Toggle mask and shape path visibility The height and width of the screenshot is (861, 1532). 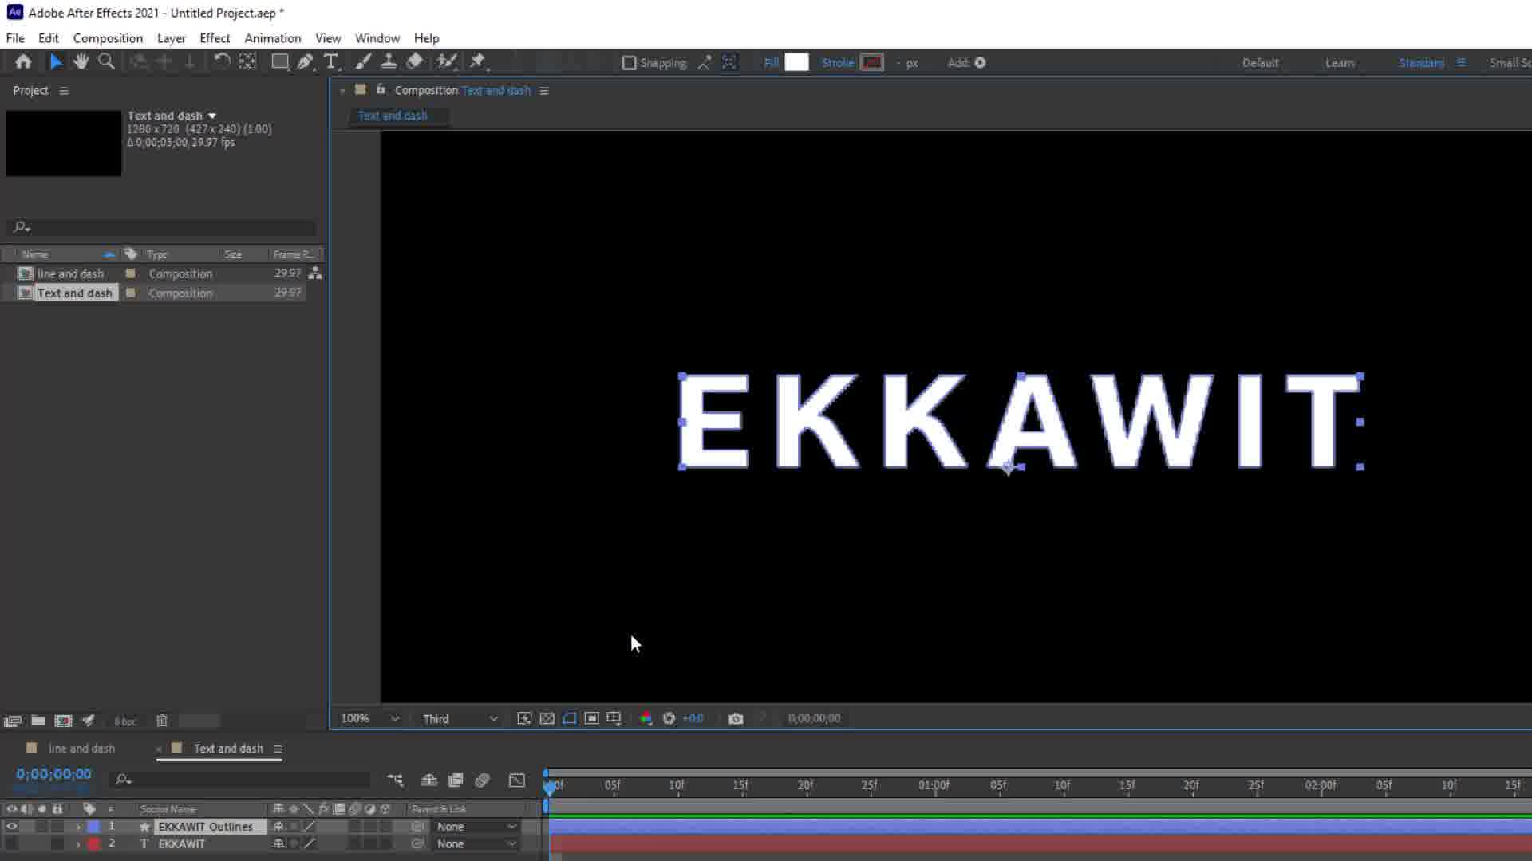pos(569,719)
